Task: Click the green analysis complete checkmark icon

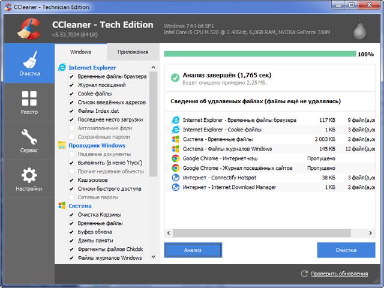Action: (175, 77)
